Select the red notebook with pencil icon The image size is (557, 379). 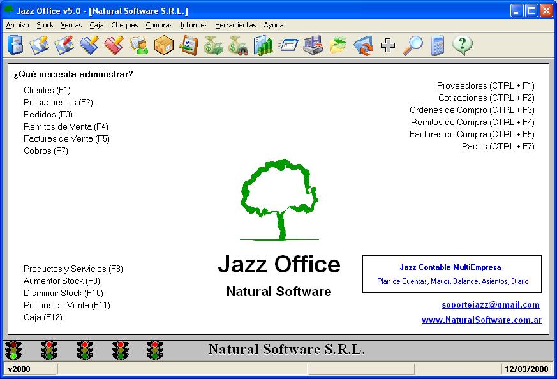click(114, 45)
